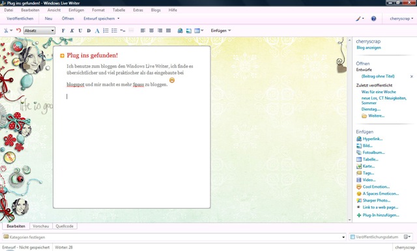Click the numbered list icon
The height and width of the screenshot is (251, 417).
(106, 31)
